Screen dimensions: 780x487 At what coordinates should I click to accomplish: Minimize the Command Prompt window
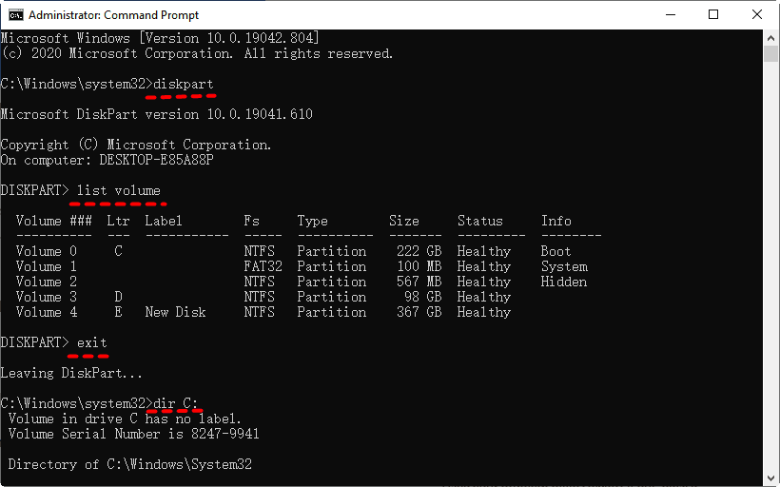[670, 15]
